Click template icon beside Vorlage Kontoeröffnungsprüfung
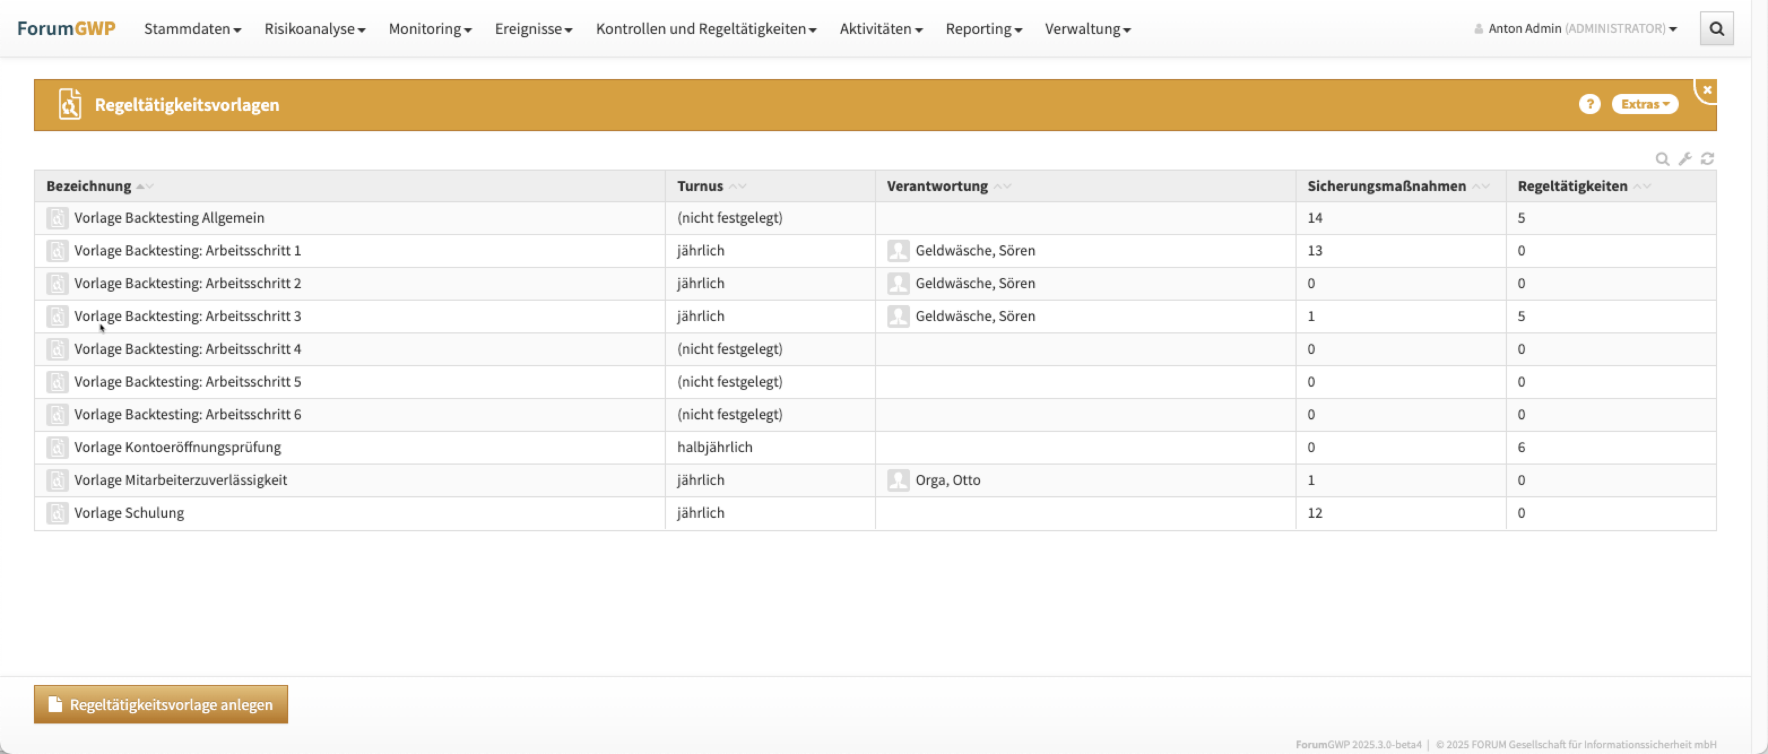1768x754 pixels. coord(57,447)
